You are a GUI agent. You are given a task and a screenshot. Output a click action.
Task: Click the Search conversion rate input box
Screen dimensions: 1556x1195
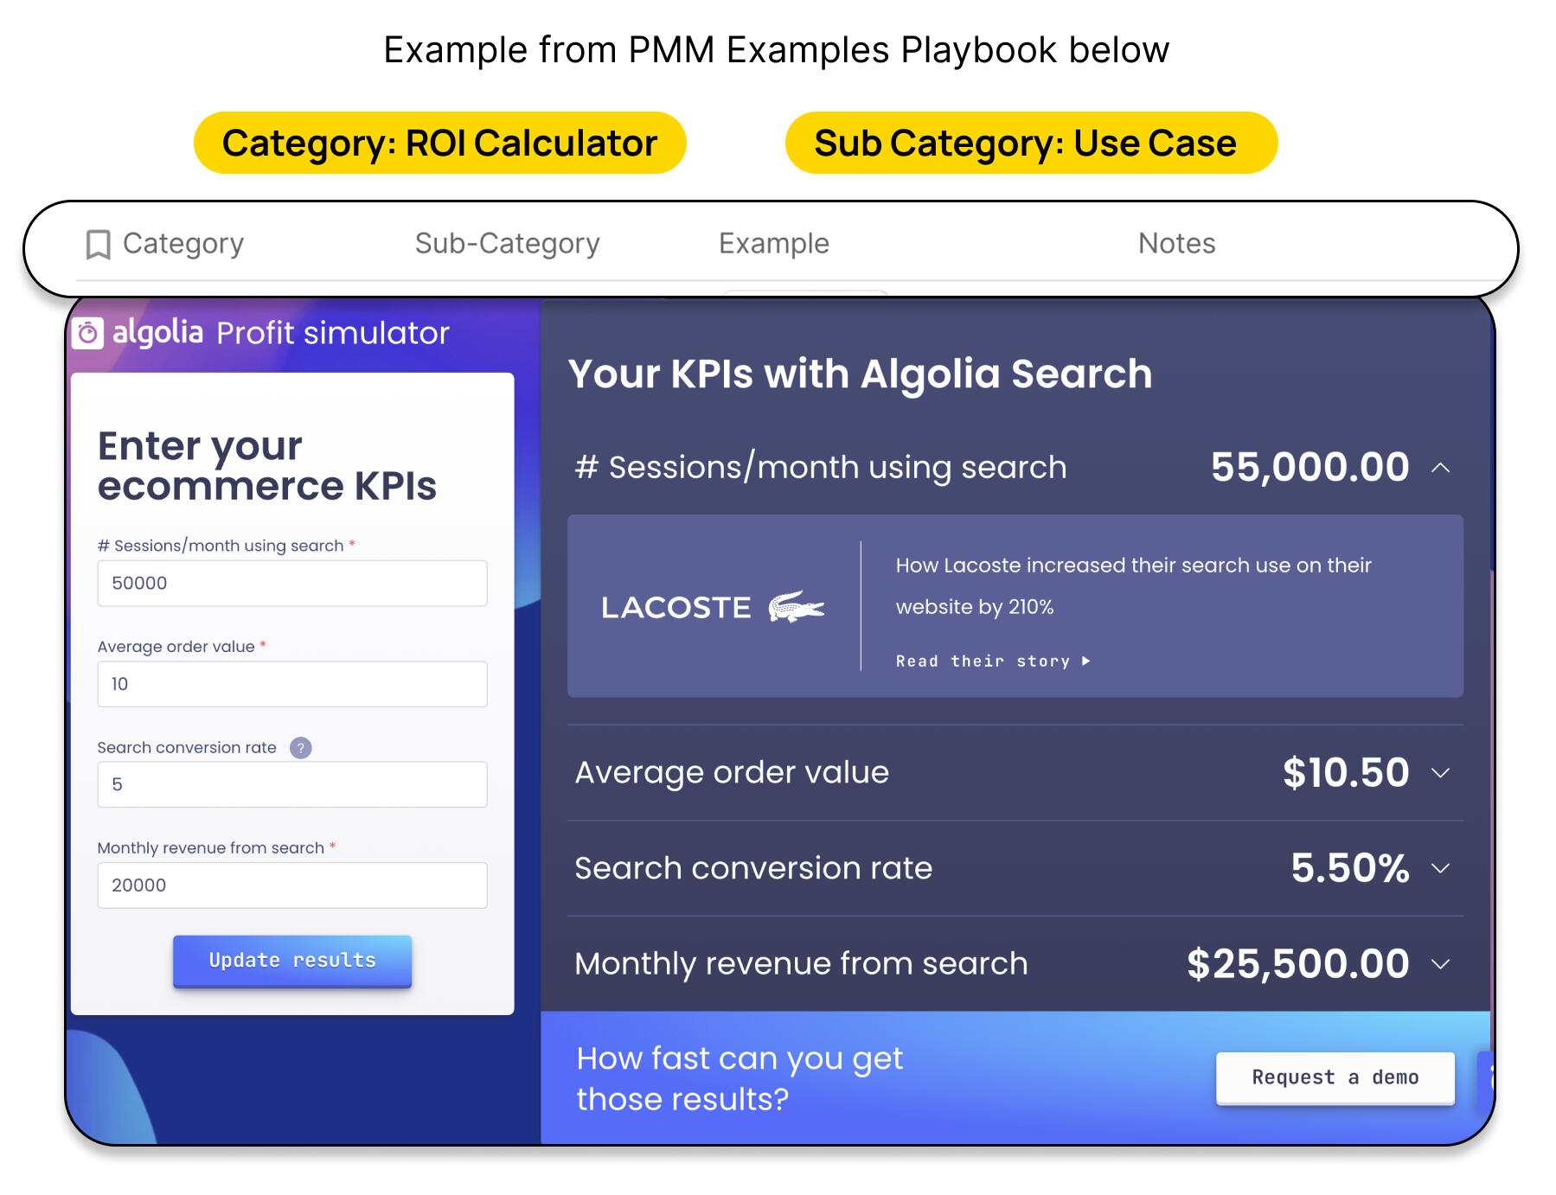pyautogui.click(x=292, y=784)
